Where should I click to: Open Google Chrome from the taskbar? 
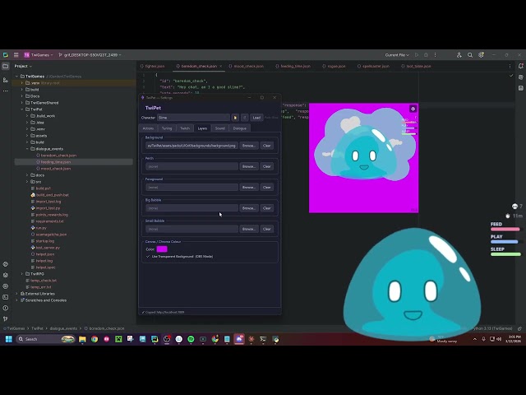(95, 339)
